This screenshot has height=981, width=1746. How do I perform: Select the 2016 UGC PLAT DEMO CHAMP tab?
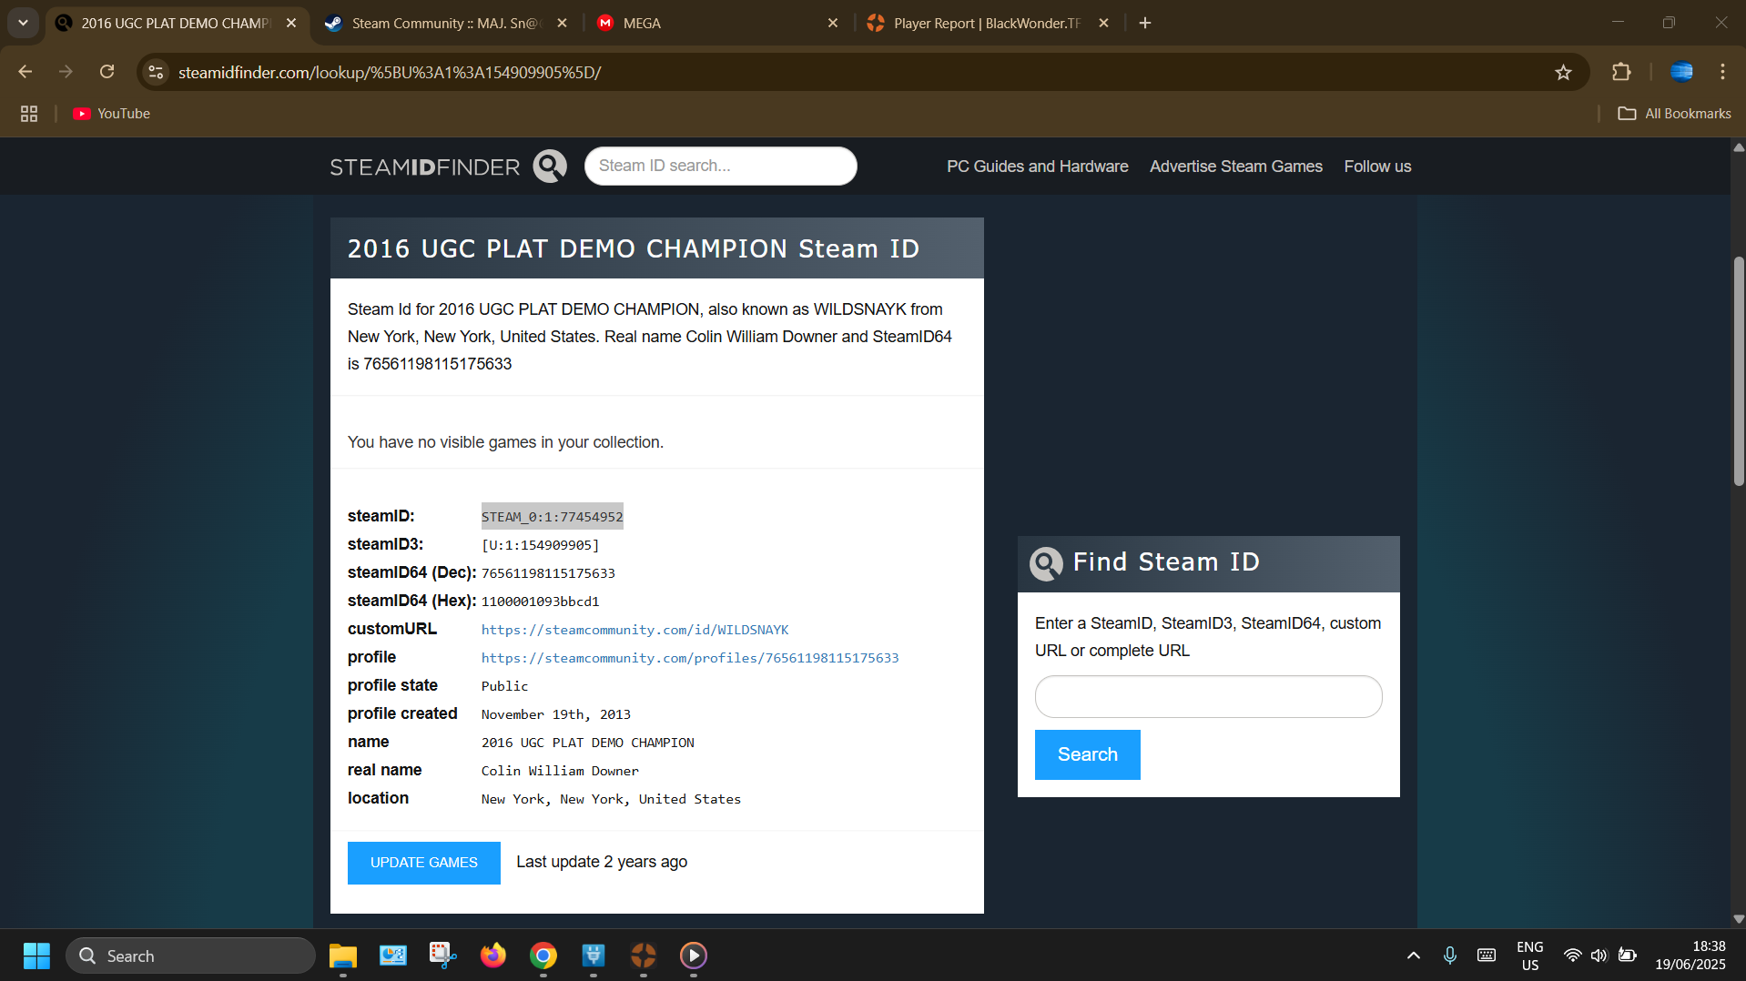pos(177,23)
